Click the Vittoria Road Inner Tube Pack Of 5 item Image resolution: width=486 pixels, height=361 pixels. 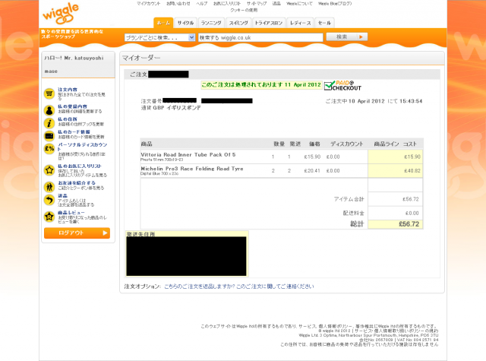(188, 154)
